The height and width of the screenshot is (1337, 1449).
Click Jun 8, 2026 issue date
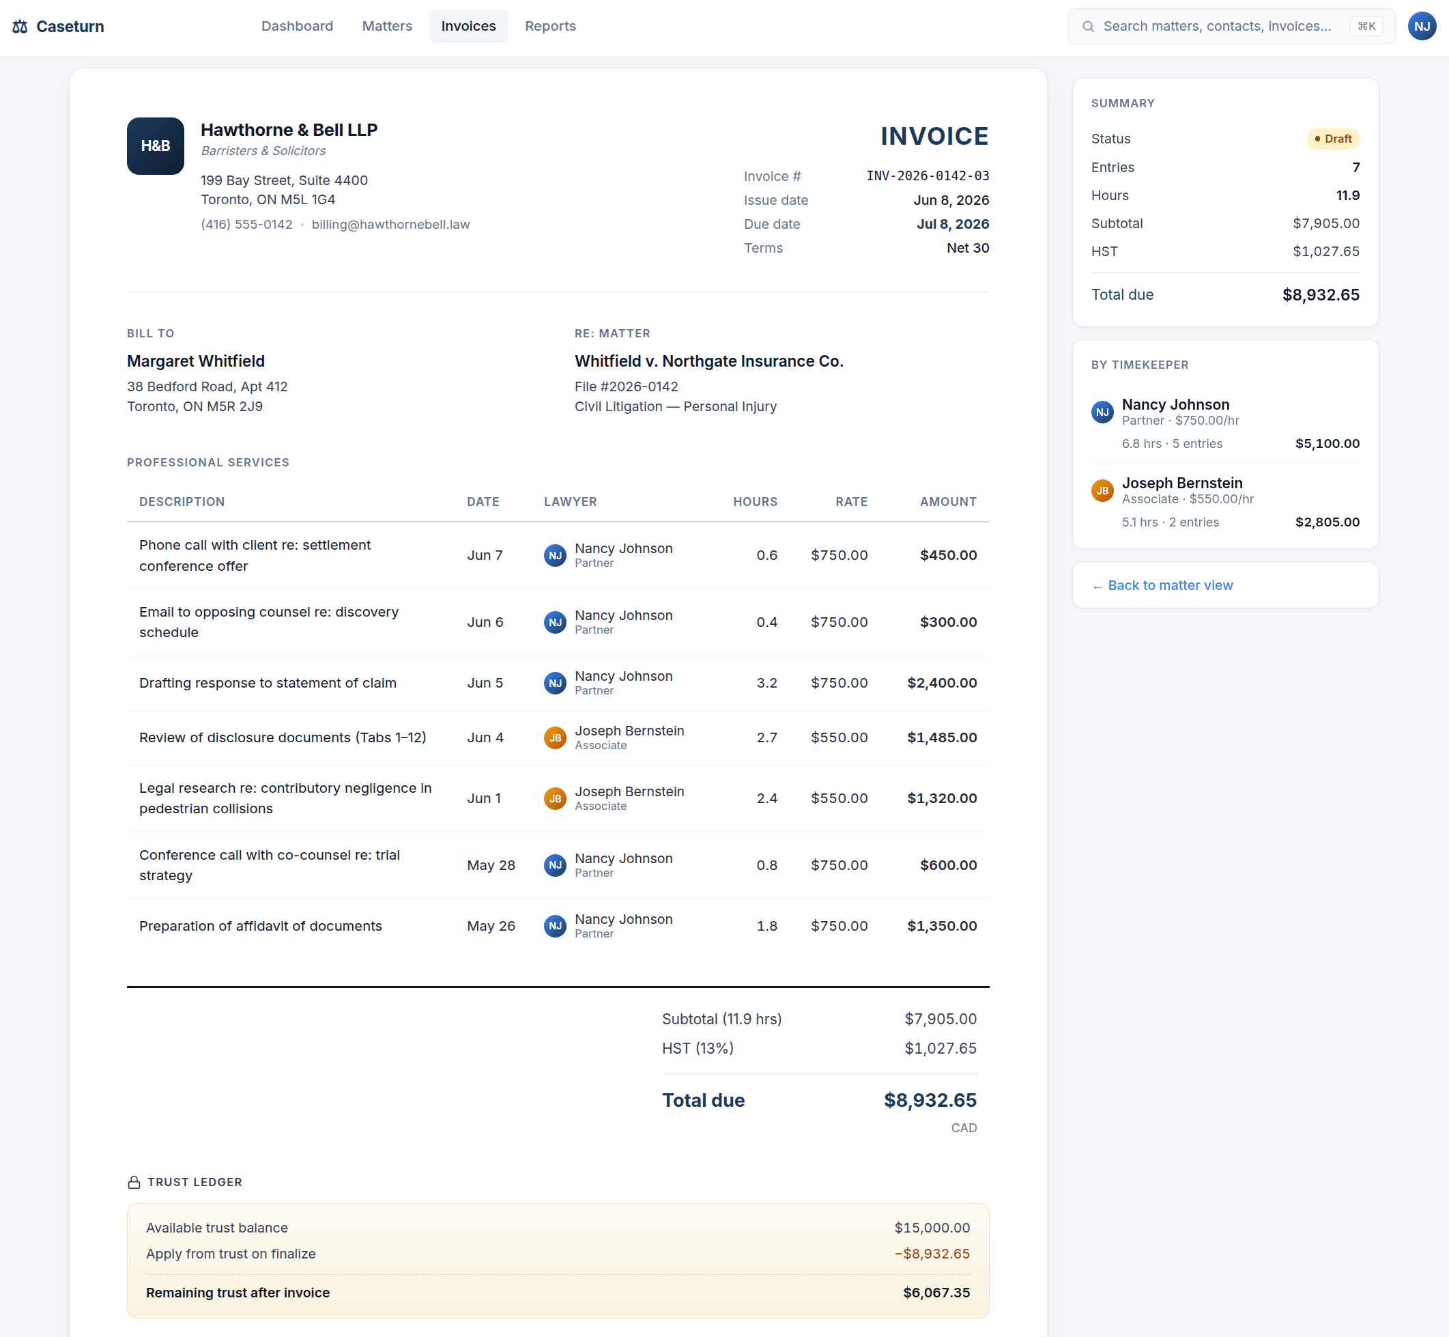[951, 200]
